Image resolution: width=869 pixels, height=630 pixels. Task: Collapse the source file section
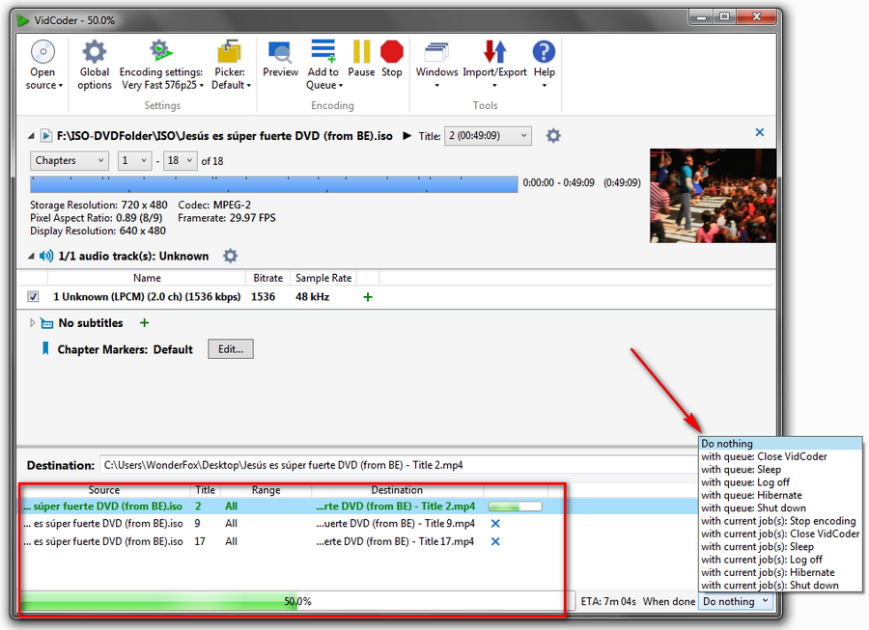[x=31, y=136]
